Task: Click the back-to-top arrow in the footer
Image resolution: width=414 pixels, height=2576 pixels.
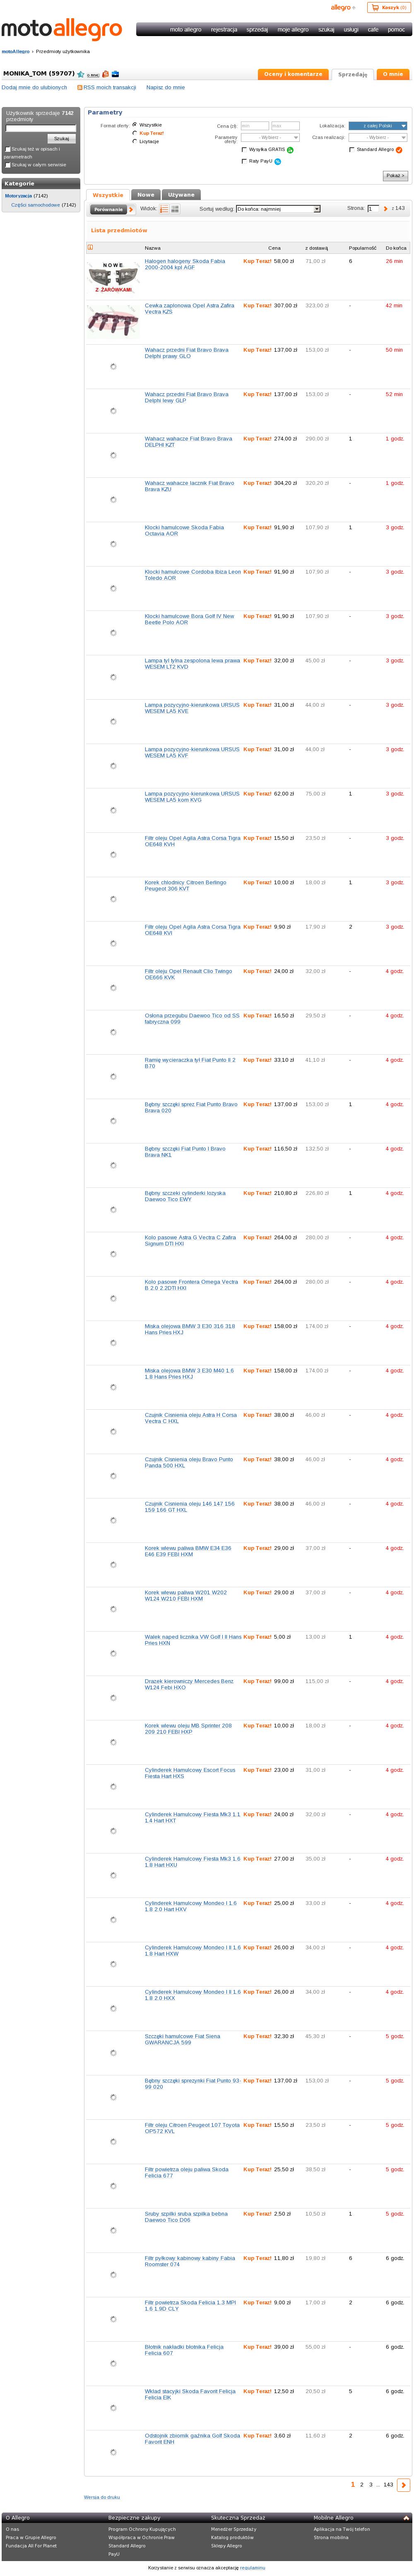Action: (x=406, y=2517)
